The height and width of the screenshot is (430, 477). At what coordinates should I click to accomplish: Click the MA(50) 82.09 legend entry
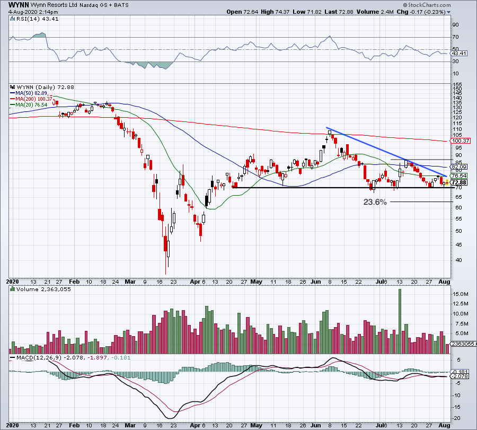coord(29,93)
